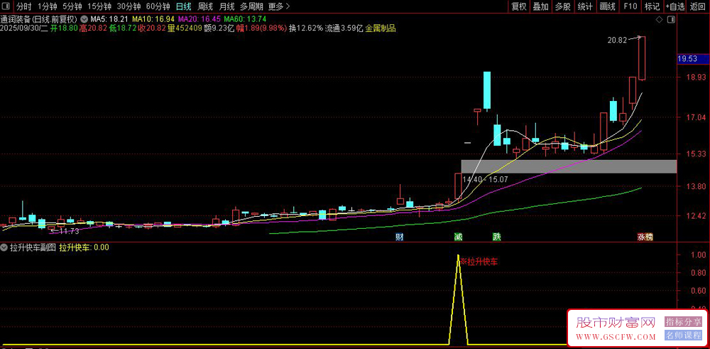Add stock via +自选 button
Viewport: 710px width, 349px height.
675,6
